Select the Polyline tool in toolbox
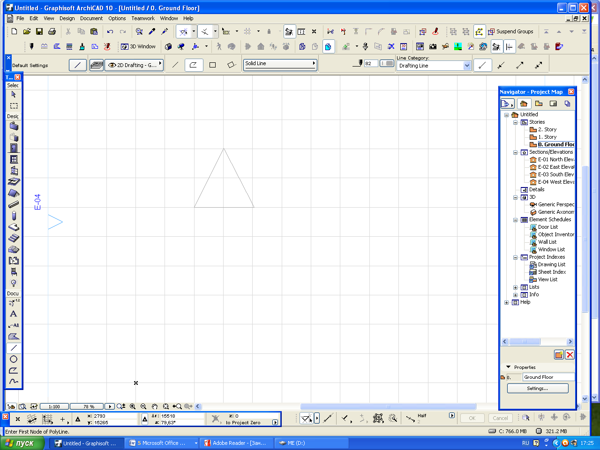The height and width of the screenshot is (450, 600). [x=14, y=370]
